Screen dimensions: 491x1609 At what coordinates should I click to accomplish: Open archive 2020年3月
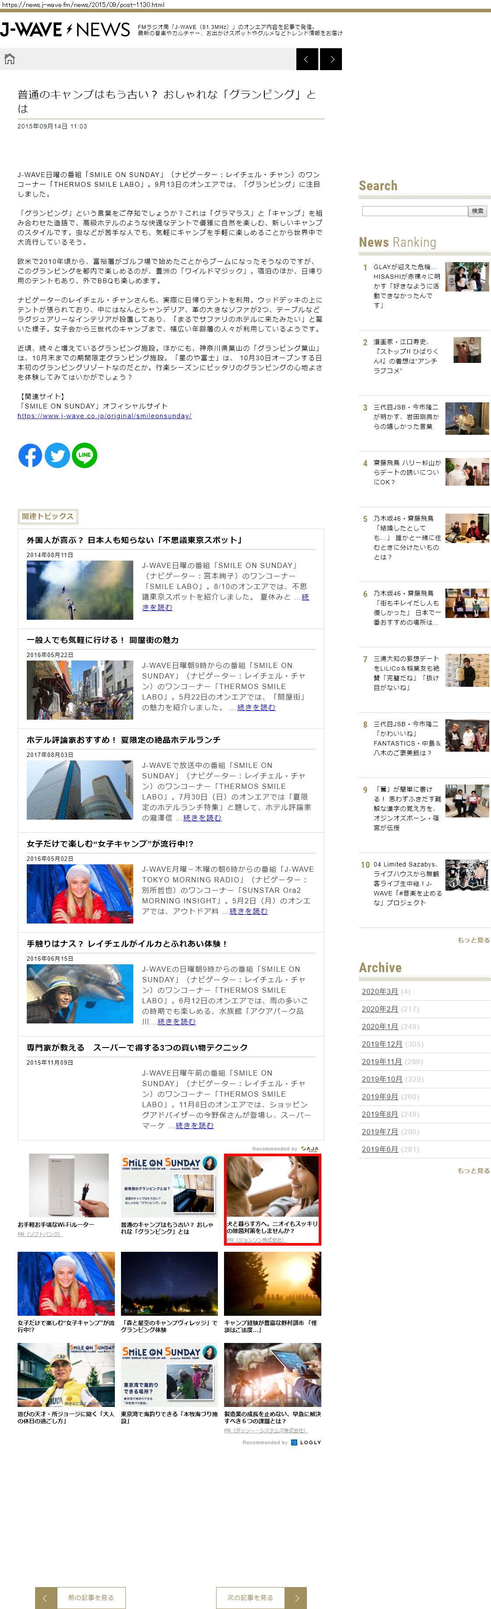(x=380, y=992)
